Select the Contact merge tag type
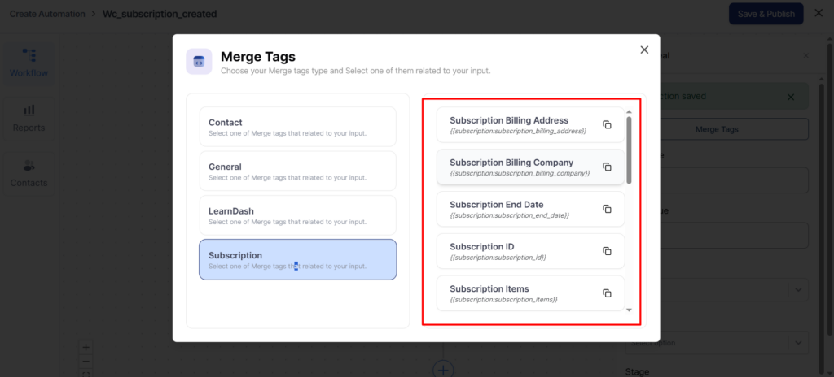This screenshot has width=834, height=377. coord(297,127)
